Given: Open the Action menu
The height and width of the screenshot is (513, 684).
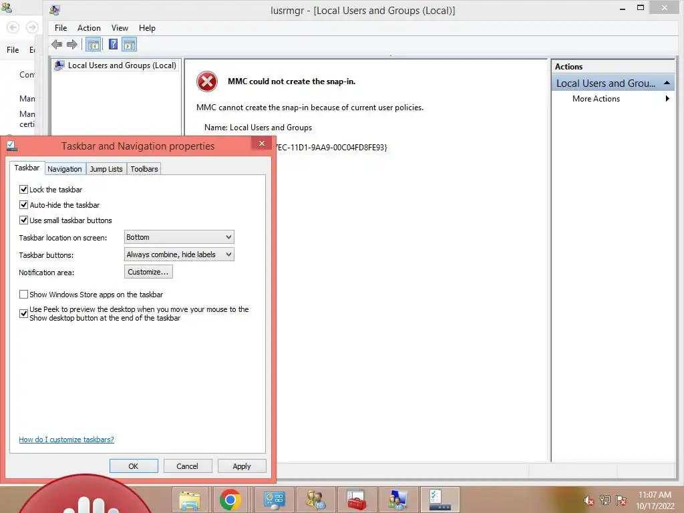Looking at the screenshot, I should [89, 28].
